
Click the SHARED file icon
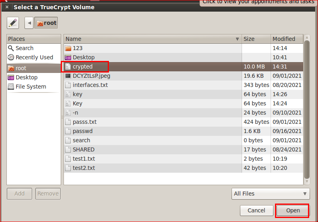click(68, 149)
